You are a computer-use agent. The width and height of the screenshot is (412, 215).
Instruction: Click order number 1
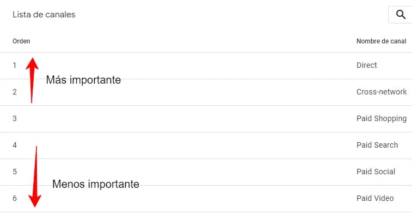pos(15,65)
